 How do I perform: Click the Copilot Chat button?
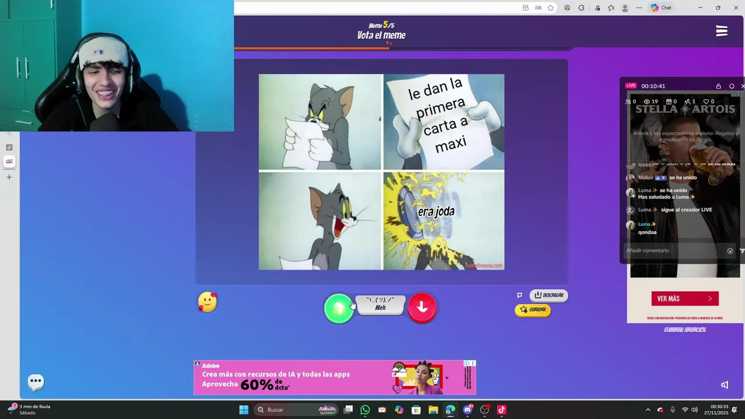point(661,8)
